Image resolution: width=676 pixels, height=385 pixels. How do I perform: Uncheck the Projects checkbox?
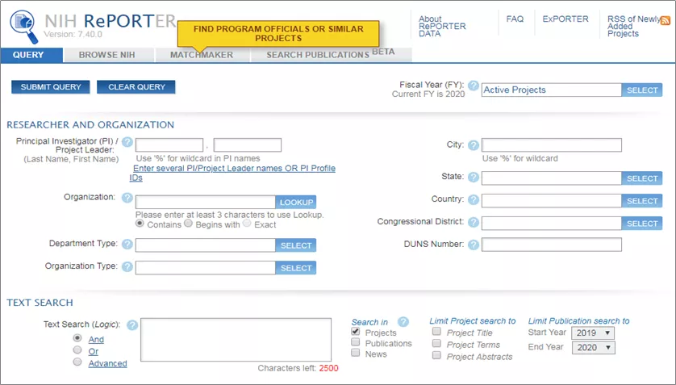356,332
